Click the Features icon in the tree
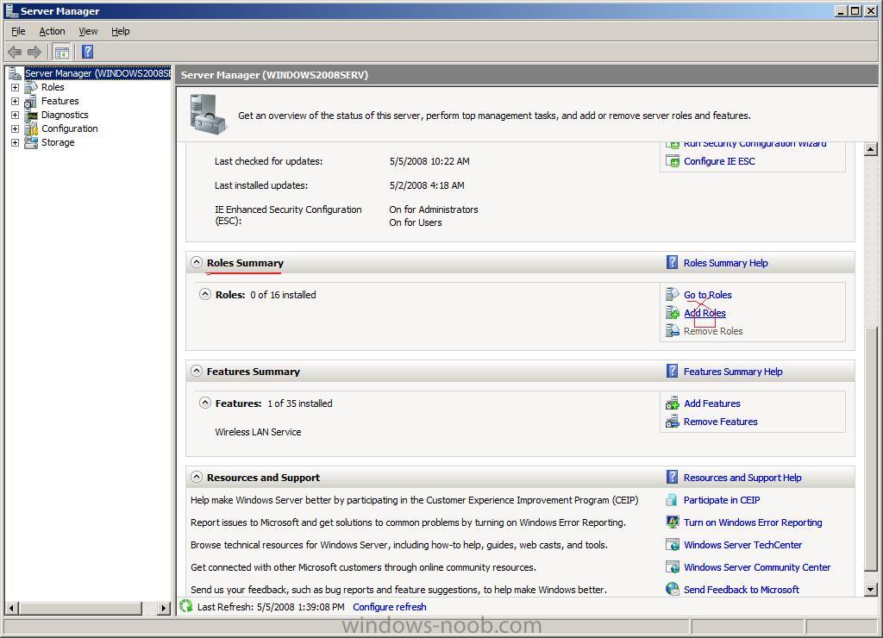 (31, 102)
